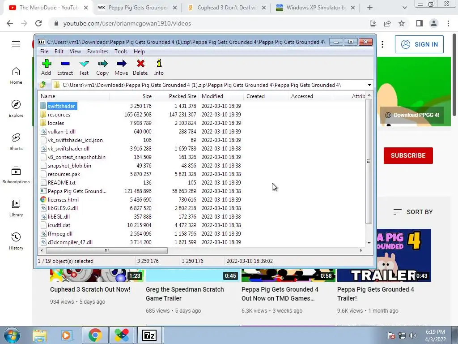Open the Windows Start menu
Viewport: 458px width, 344px height.
pyautogui.click(x=12, y=335)
